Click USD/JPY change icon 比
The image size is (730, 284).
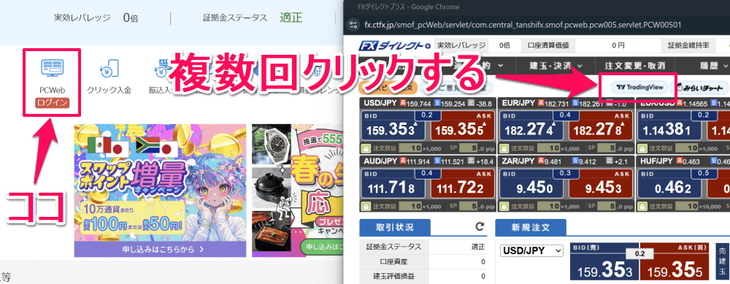point(472,102)
